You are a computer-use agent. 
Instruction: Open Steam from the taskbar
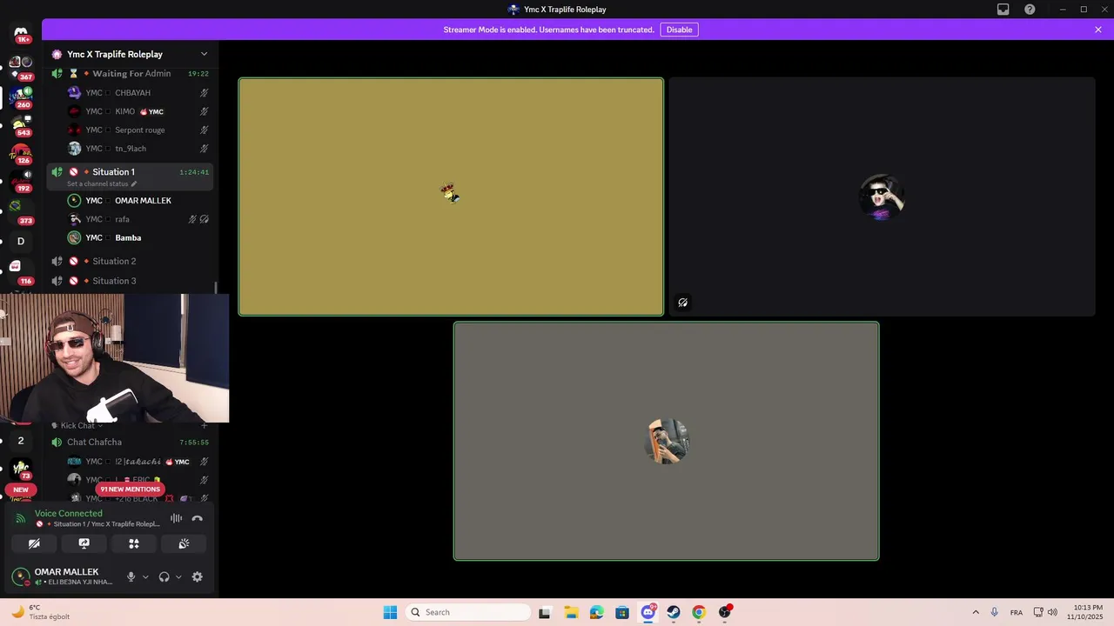[x=674, y=612]
